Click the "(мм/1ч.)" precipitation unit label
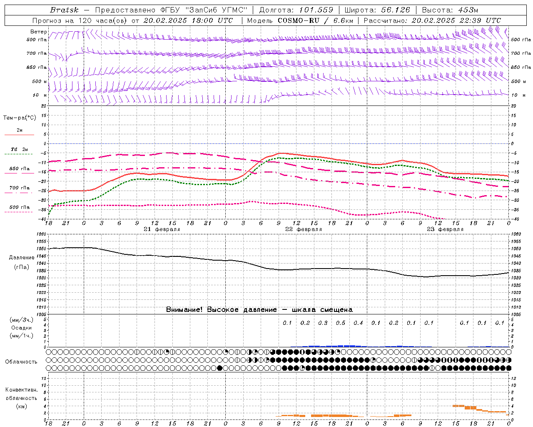 (x=22, y=336)
